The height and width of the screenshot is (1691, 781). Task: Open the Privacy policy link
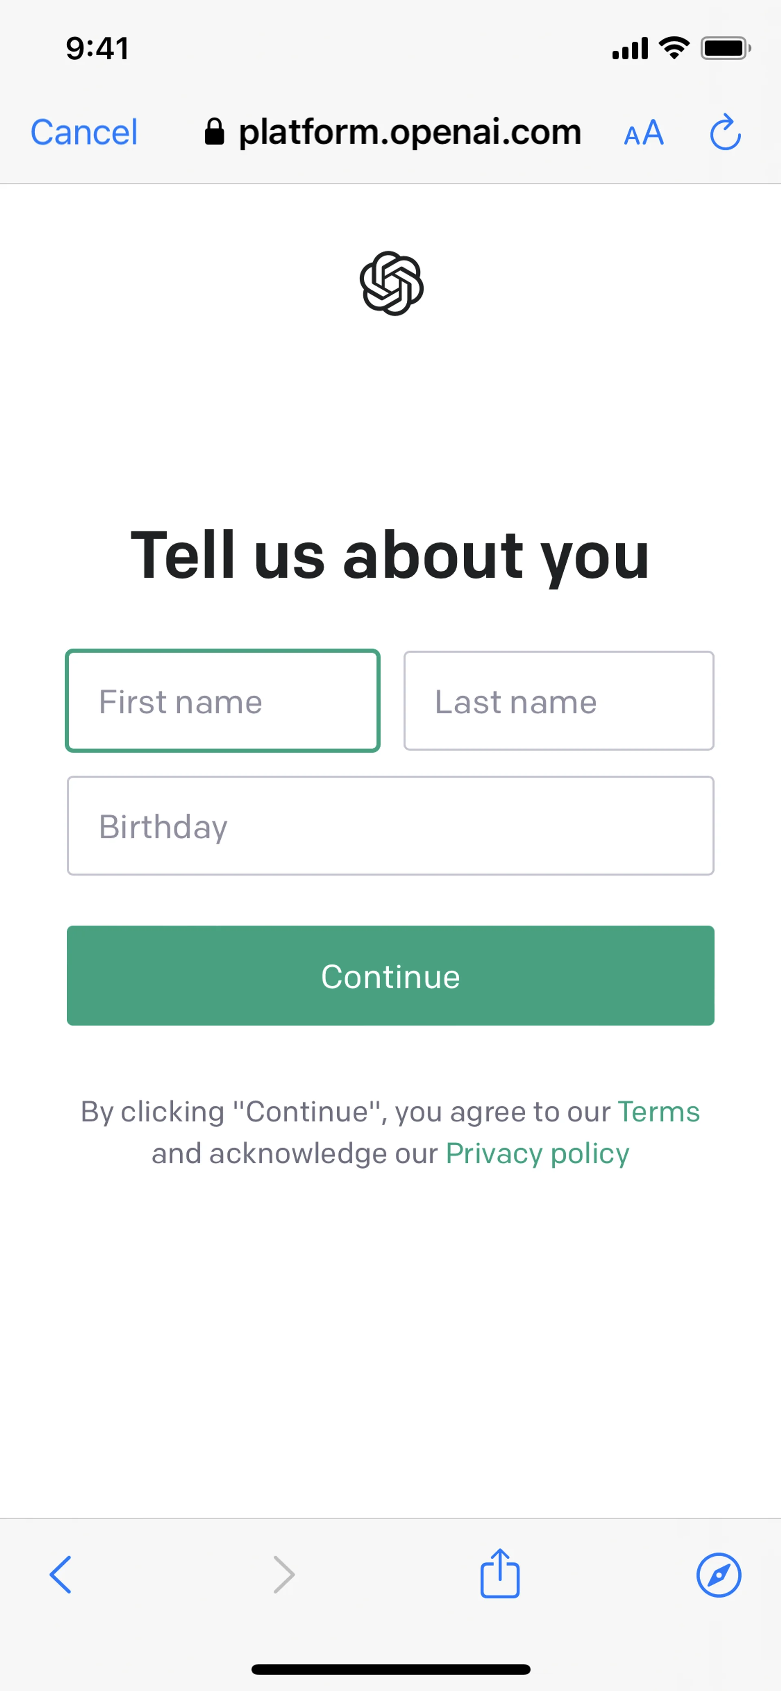pyautogui.click(x=537, y=1153)
